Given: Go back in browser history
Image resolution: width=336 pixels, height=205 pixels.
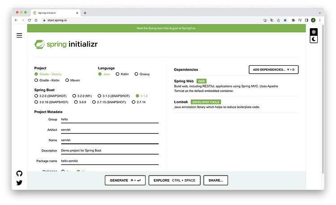Looking at the screenshot, I should (x=16, y=20).
